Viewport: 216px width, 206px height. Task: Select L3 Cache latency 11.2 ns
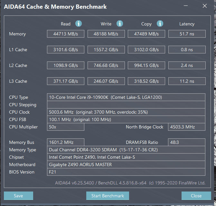[187, 81]
